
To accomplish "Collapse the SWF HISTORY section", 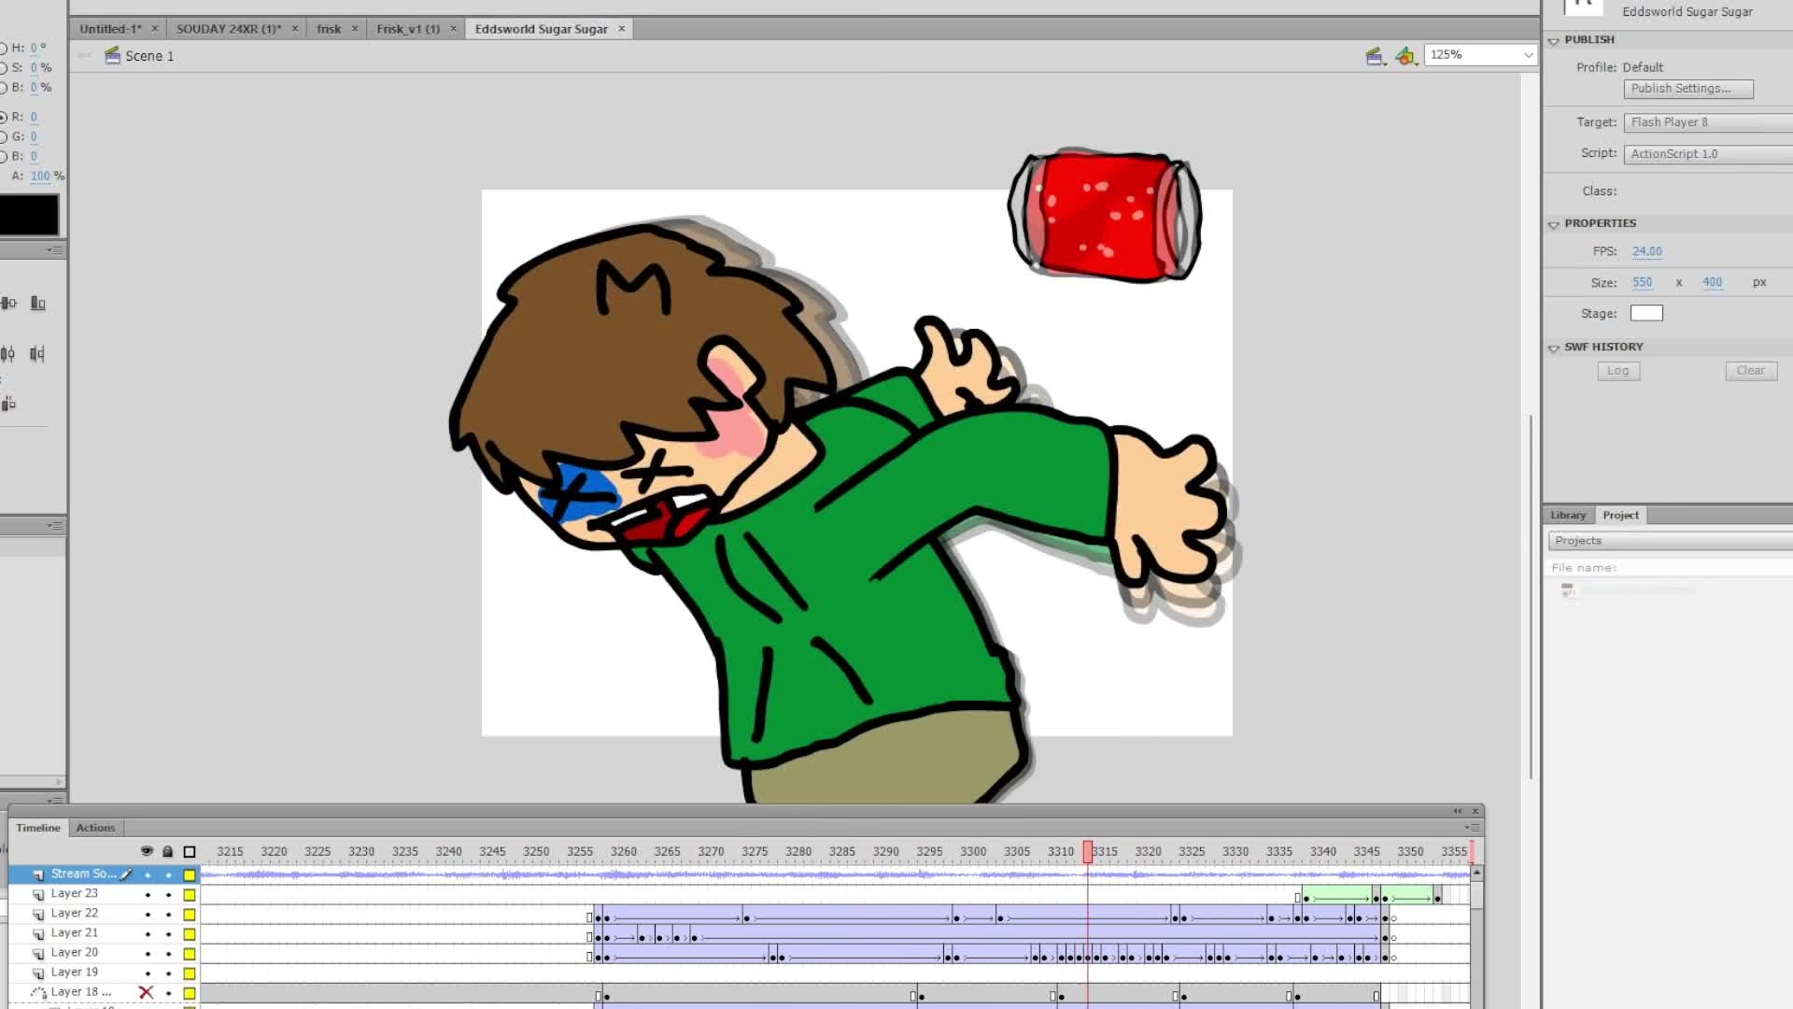I will coord(1554,348).
